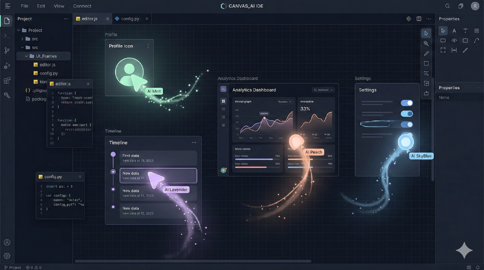Close the floating config.py code window
The height and width of the screenshot is (270, 484).
80,177
